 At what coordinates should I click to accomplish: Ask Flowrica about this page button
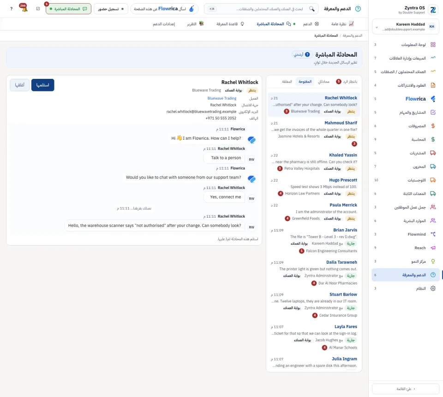[164, 9]
